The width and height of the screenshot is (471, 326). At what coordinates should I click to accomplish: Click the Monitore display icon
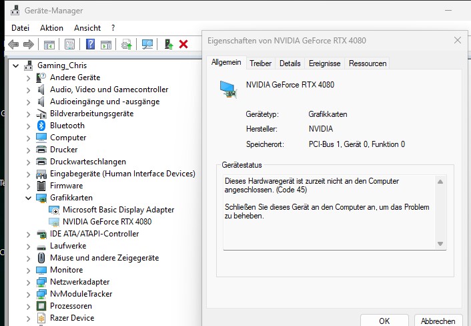pos(41,270)
